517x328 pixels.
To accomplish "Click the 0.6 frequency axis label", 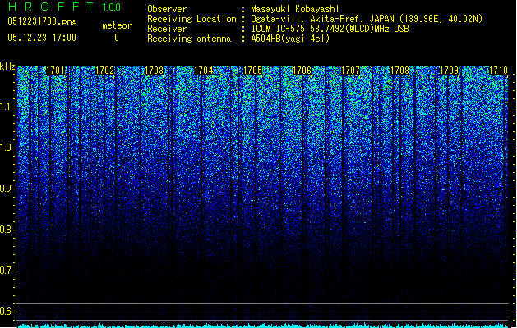I will [7, 312].
